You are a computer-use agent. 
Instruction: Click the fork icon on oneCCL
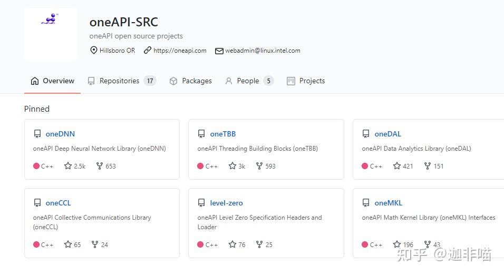[x=95, y=244]
